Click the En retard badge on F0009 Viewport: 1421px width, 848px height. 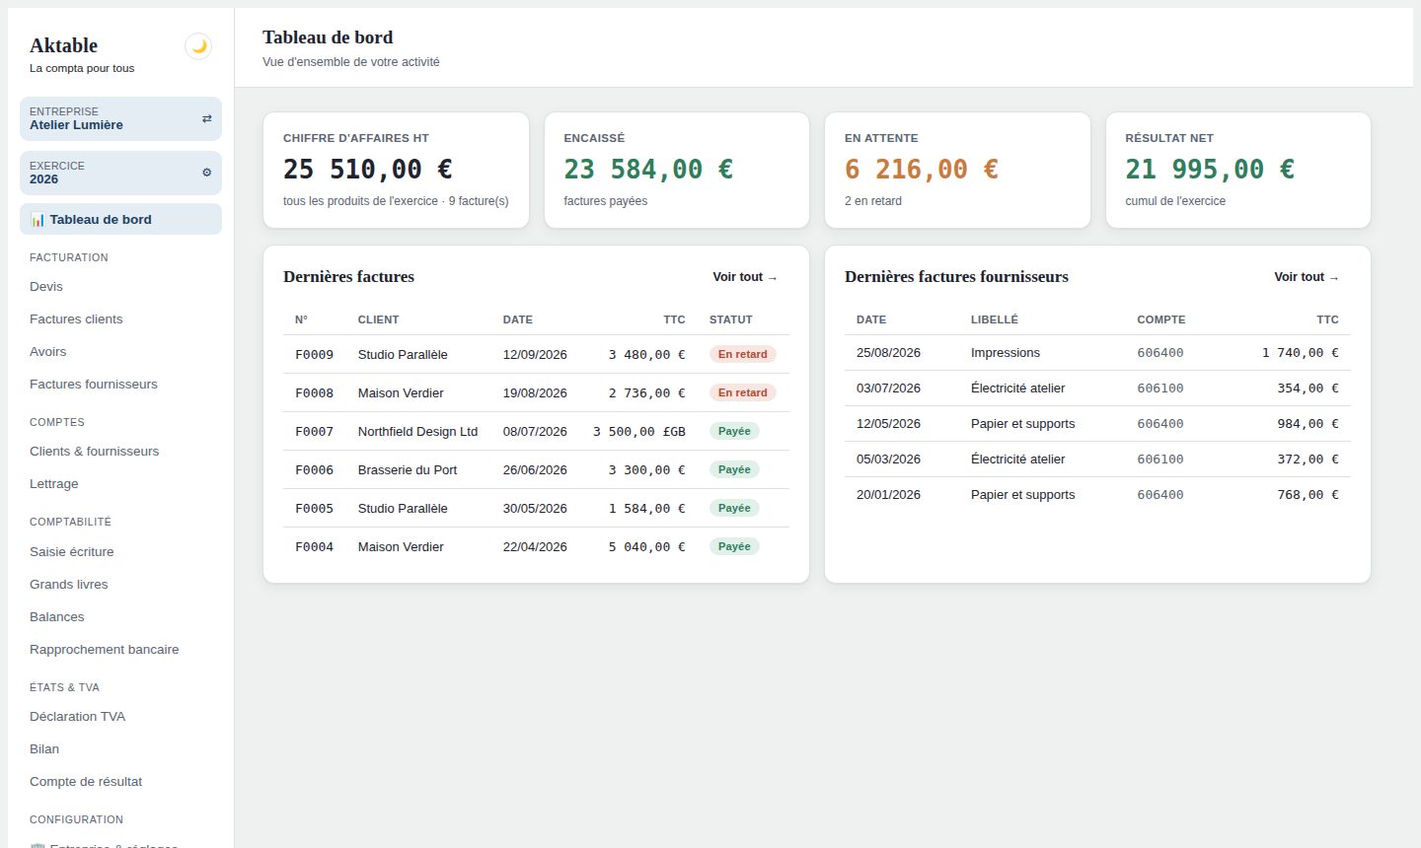(743, 354)
